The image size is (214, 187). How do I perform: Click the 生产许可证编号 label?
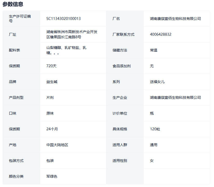[x=20, y=19]
